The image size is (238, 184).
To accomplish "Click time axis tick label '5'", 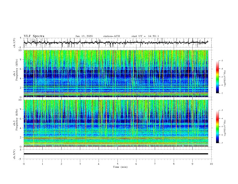I will 117,164.
